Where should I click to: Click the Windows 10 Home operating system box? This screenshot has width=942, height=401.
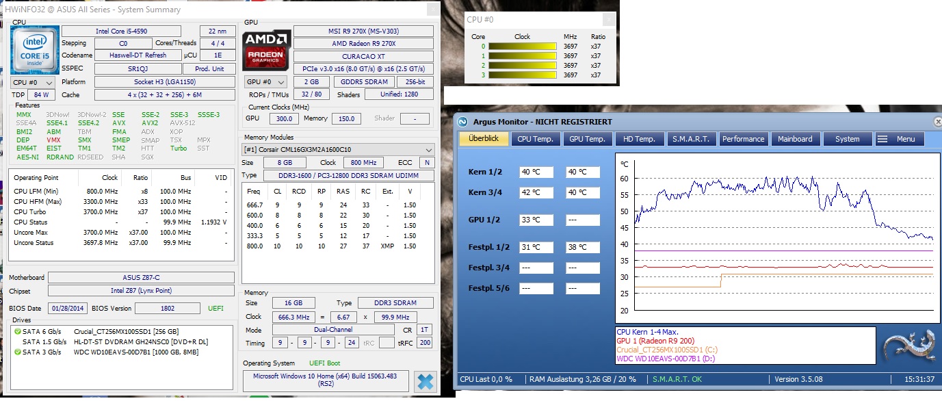[x=326, y=380]
